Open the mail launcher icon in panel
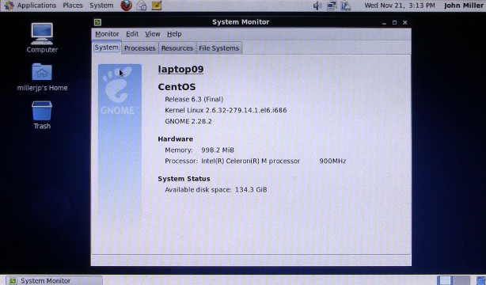 142,6
